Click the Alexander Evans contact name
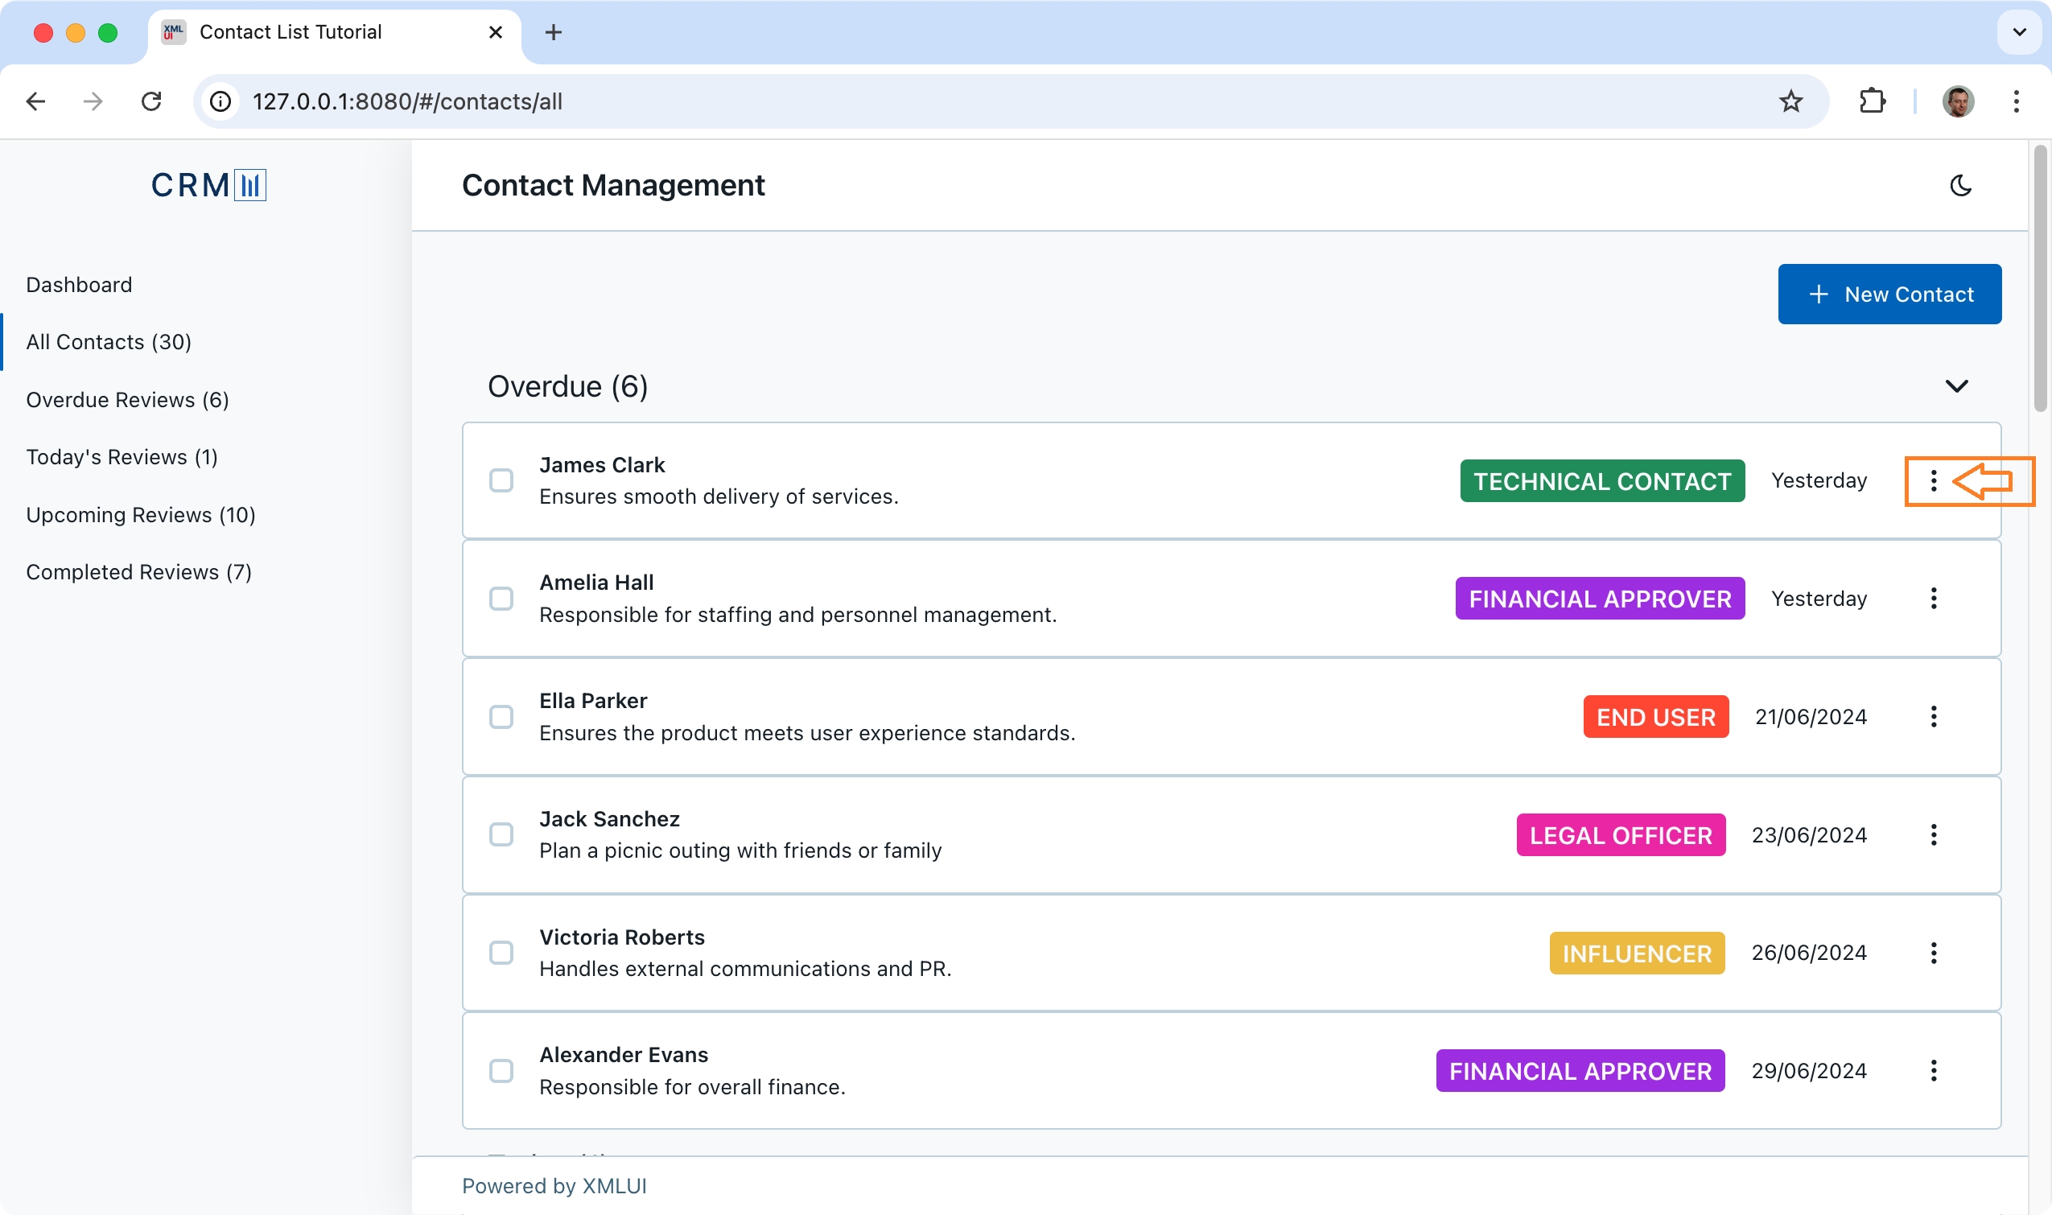The width and height of the screenshot is (2052, 1215). [x=623, y=1056]
